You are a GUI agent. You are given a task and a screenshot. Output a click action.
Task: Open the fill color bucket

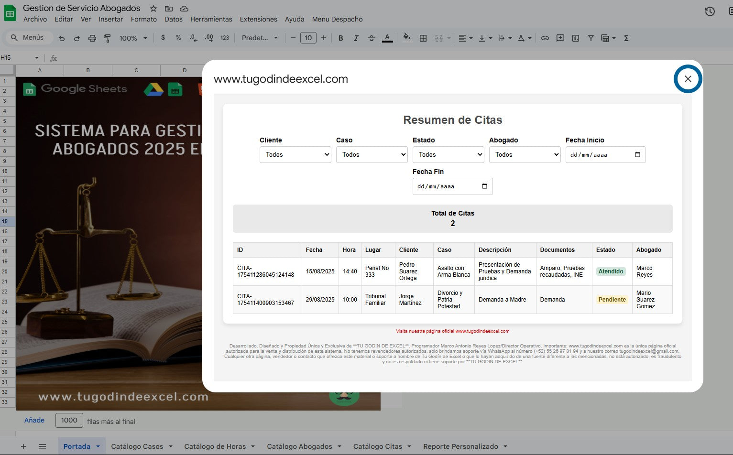coord(407,38)
